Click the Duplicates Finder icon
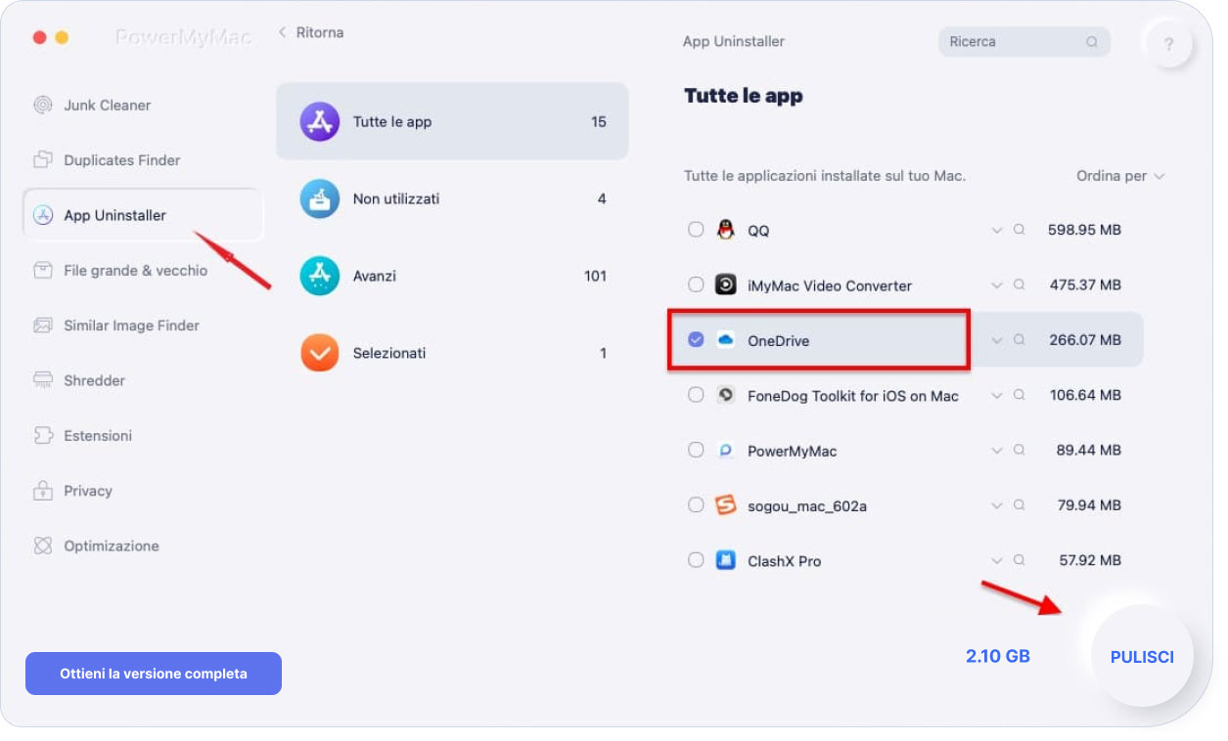The height and width of the screenshot is (741, 1228). click(42, 160)
